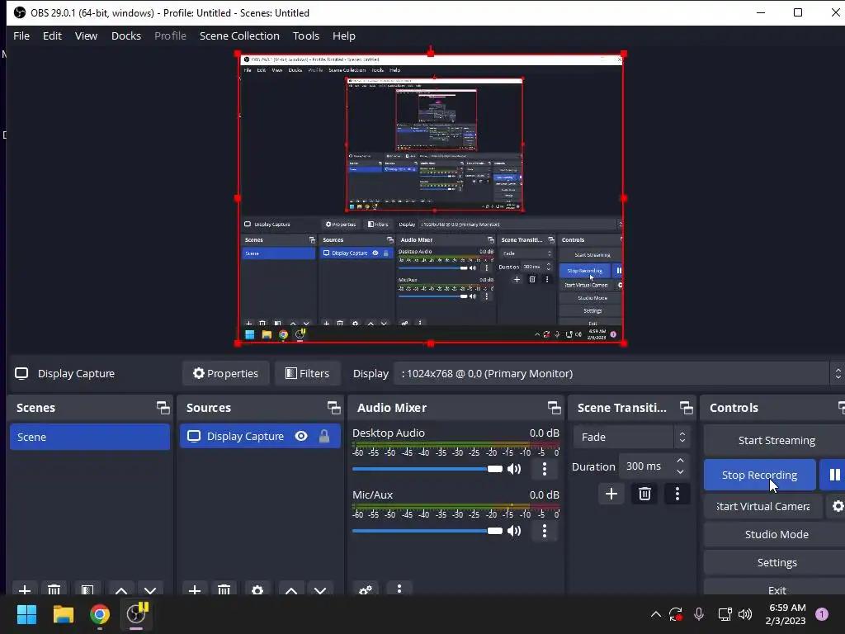Select Display Capture in Sources list
Screen dimensions: 845x634
pyautogui.click(x=260, y=436)
